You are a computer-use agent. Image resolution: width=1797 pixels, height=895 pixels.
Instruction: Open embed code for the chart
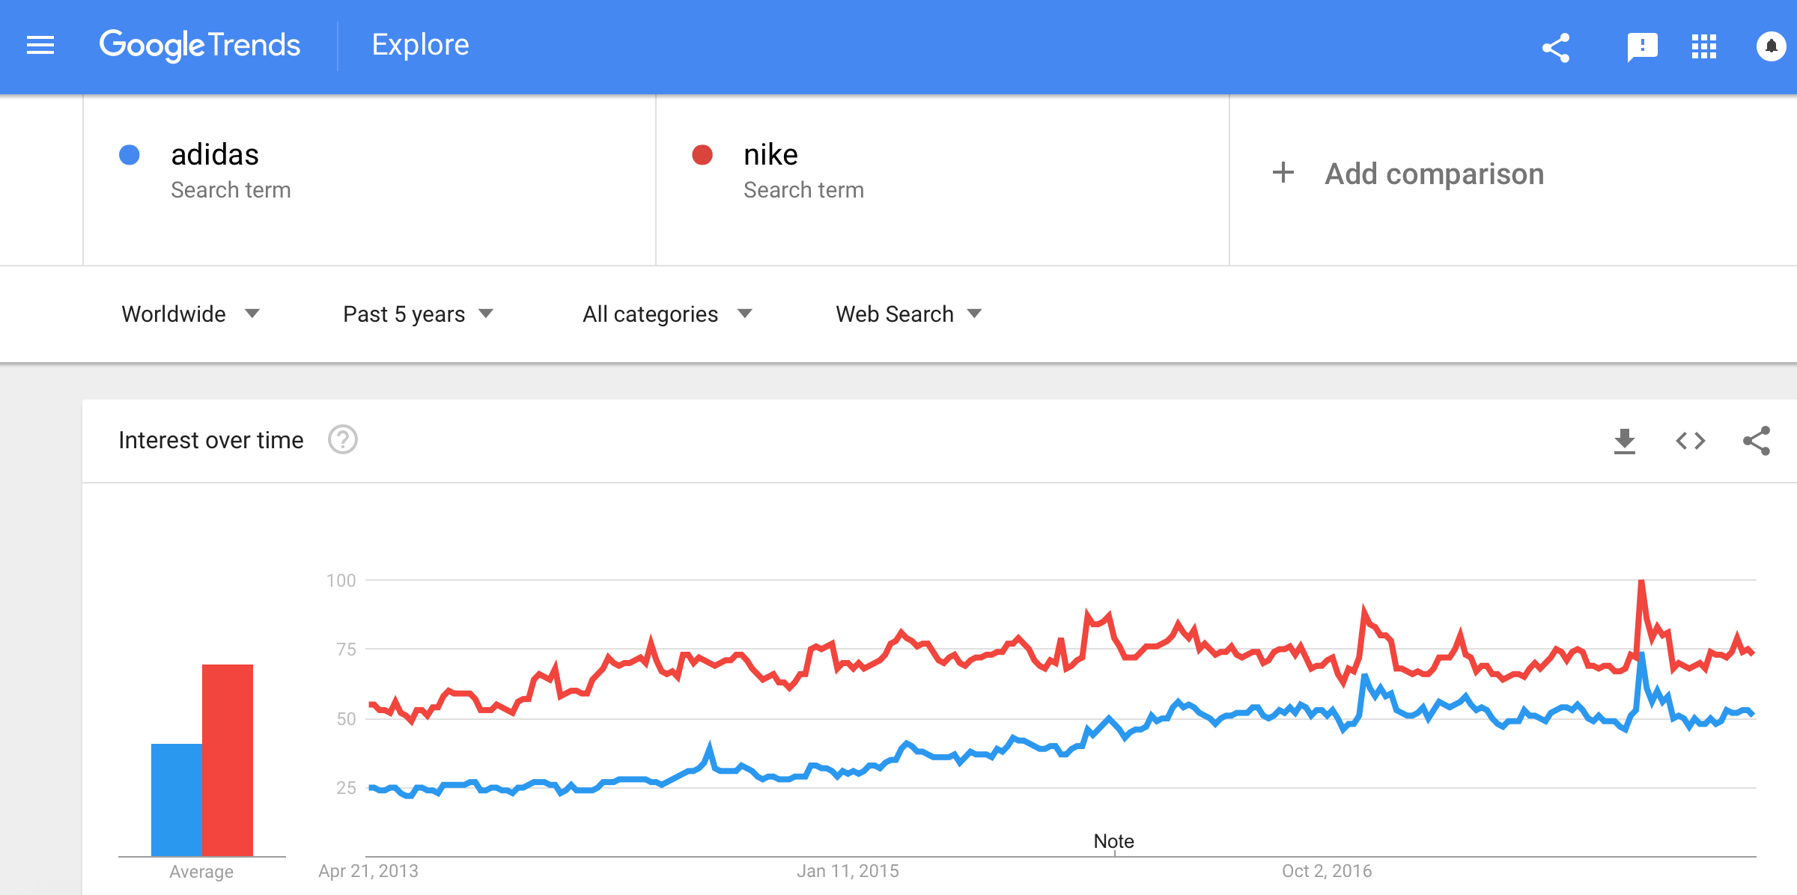click(1690, 441)
